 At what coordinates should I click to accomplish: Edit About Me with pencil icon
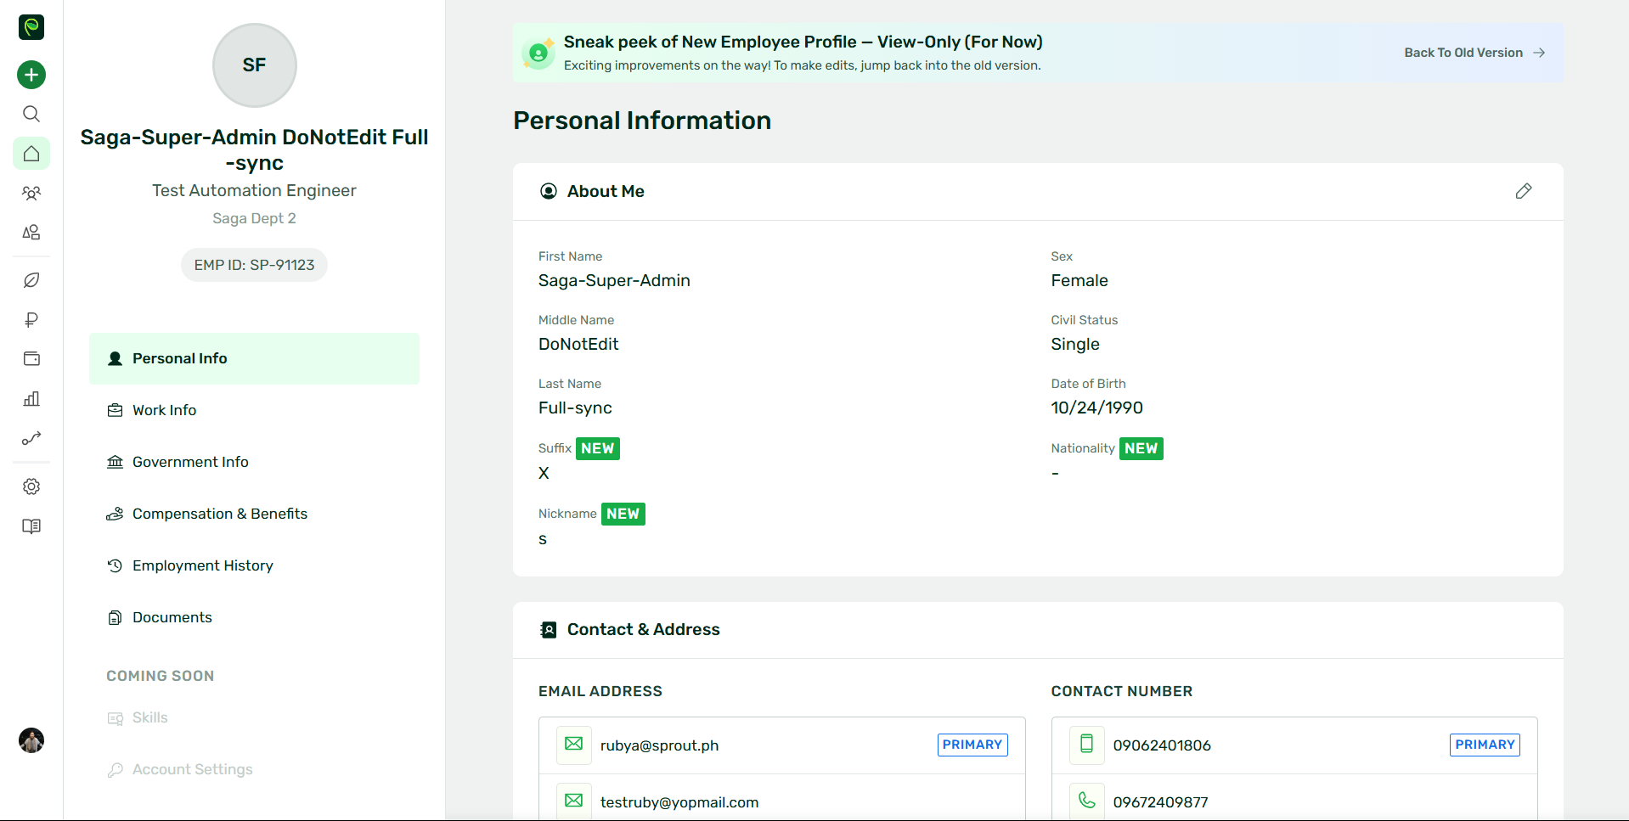coord(1523,191)
